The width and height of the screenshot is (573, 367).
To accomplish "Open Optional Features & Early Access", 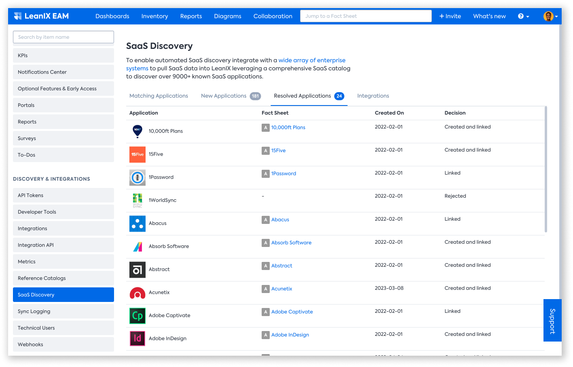I will (x=63, y=89).
